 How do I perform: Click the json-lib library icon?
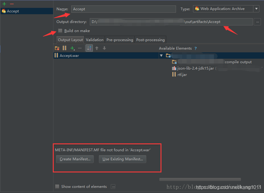(x=174, y=68)
